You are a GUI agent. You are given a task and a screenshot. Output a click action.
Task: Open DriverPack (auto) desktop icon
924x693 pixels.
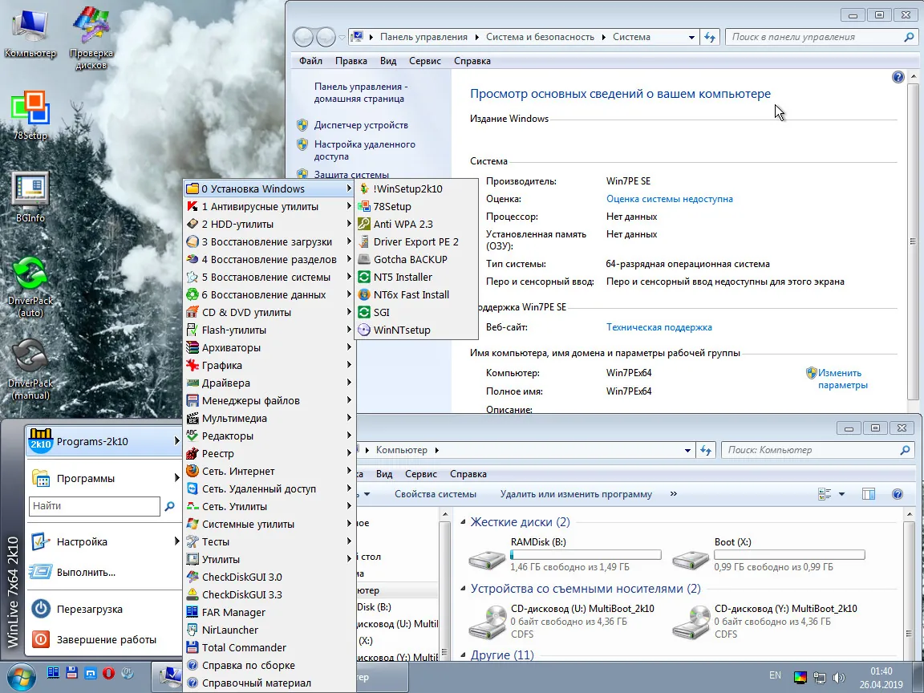point(30,287)
